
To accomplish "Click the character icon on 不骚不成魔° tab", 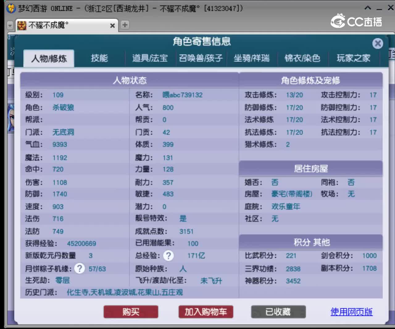I will pyautogui.click(x=22, y=25).
